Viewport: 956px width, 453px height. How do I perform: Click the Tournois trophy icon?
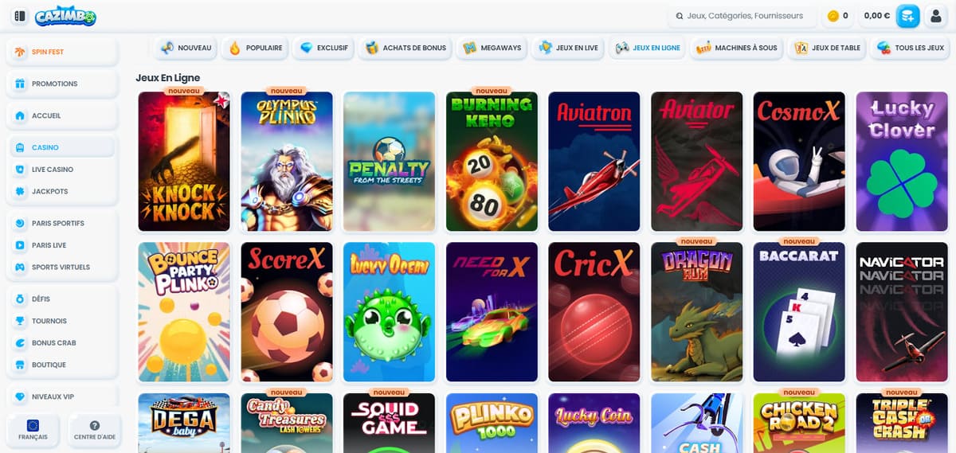coord(20,321)
